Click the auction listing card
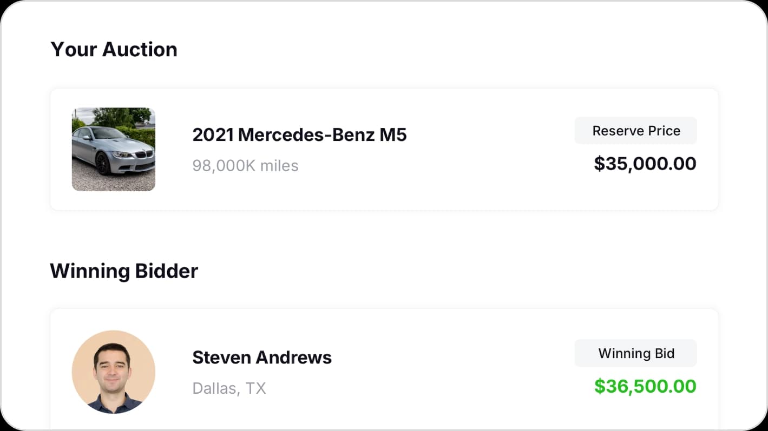768x431 pixels. point(384,149)
